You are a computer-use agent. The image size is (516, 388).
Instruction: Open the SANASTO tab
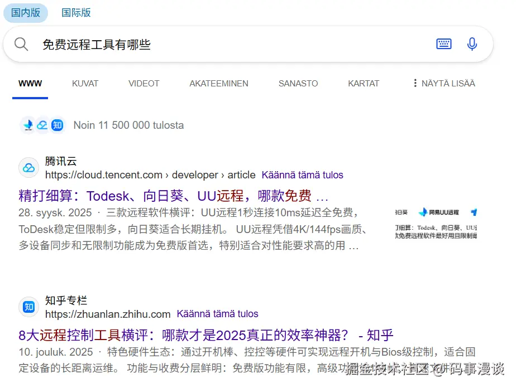[x=298, y=84]
